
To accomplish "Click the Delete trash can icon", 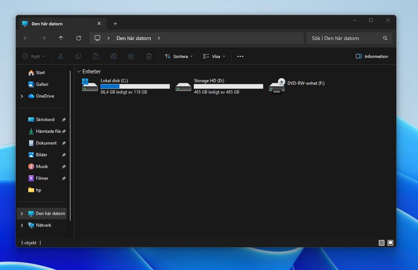I will click(149, 57).
